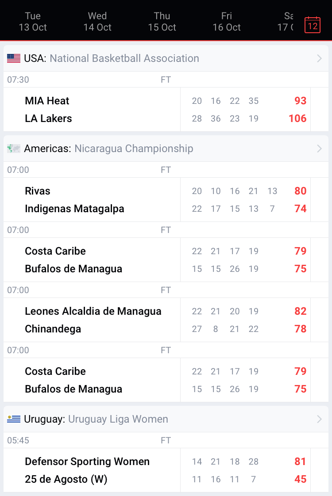
Task: Click the Uruguay flag icon
Action: coord(14,419)
